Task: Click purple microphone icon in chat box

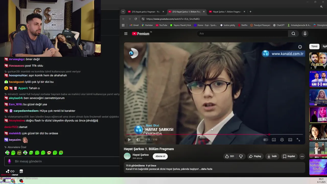Action: 9,161
